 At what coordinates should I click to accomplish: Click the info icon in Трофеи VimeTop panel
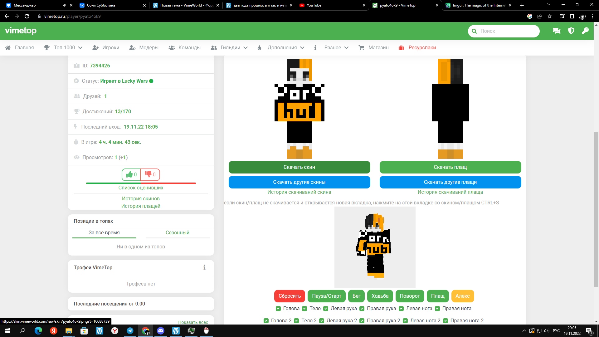click(204, 267)
